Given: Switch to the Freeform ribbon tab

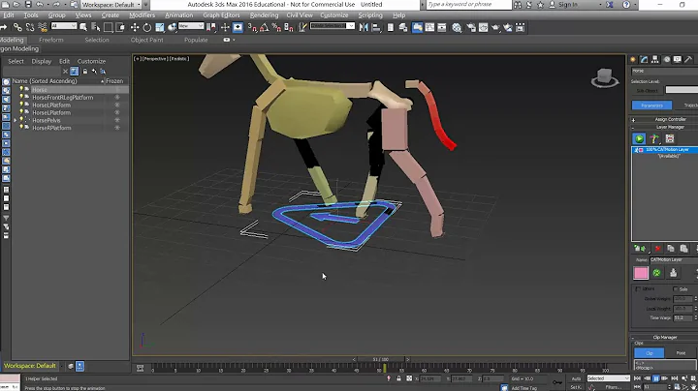Looking at the screenshot, I should pyautogui.click(x=50, y=40).
